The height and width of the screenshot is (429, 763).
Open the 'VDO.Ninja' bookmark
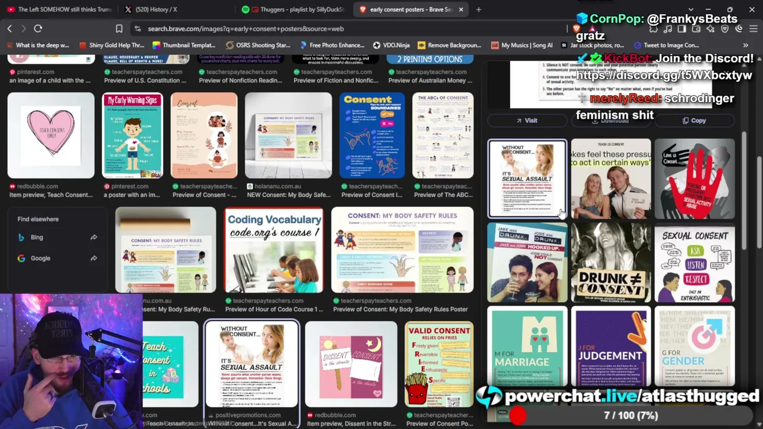(x=390, y=45)
